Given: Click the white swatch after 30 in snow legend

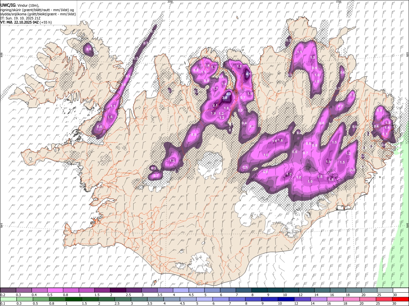Looking at the screenshot, I should pos(400,290).
